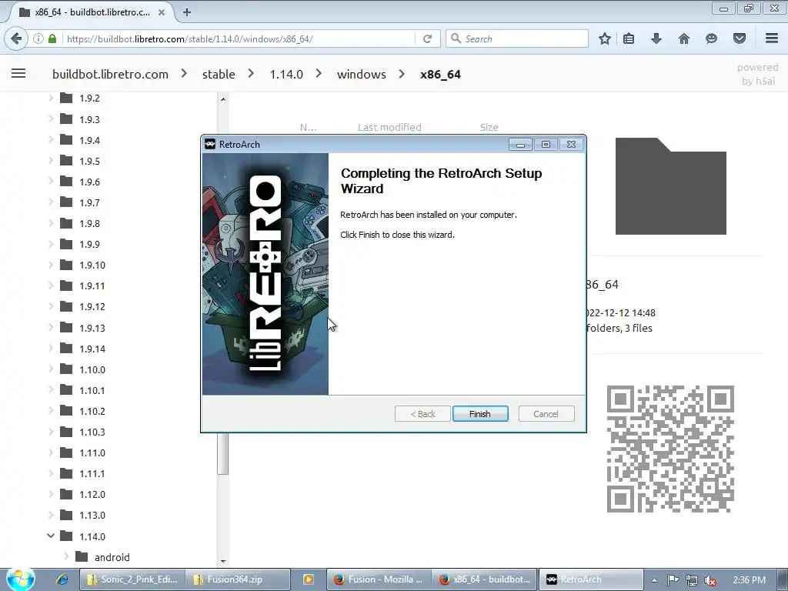Select the x86_64 - buildbot.libretro.c... tab
Viewport: 788px width, 591px height.
point(91,12)
